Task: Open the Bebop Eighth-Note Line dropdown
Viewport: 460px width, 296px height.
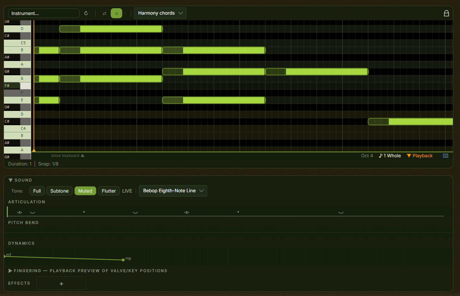Action: (x=173, y=191)
